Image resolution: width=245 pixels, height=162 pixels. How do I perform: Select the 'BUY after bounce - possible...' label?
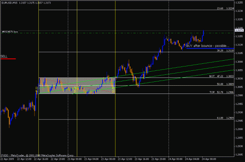point(208,46)
